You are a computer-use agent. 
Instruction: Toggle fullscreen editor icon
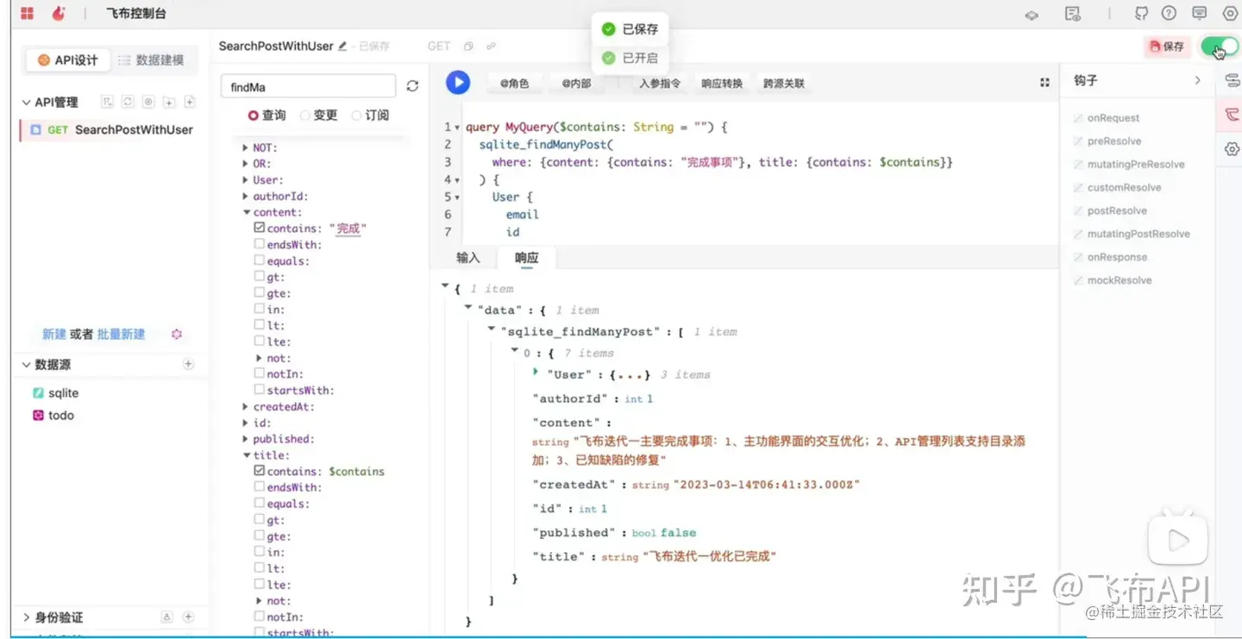coord(1044,83)
